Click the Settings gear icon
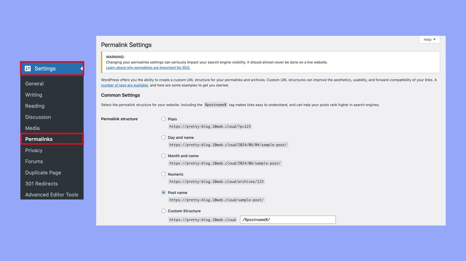The width and height of the screenshot is (466, 261). (x=28, y=68)
